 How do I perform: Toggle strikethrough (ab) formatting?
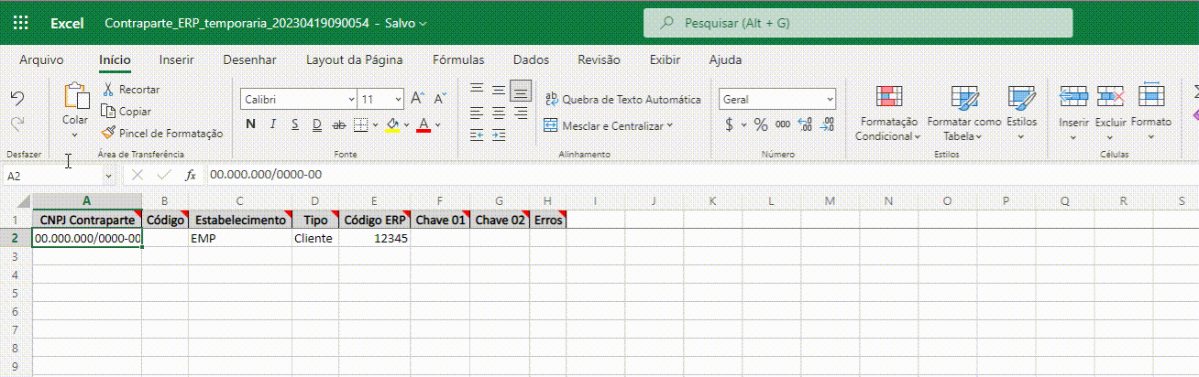[x=339, y=124]
